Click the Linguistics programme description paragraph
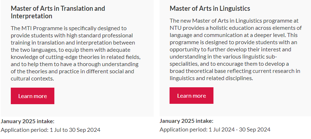This screenshot has height=139, width=311. pyautogui.click(x=236, y=49)
